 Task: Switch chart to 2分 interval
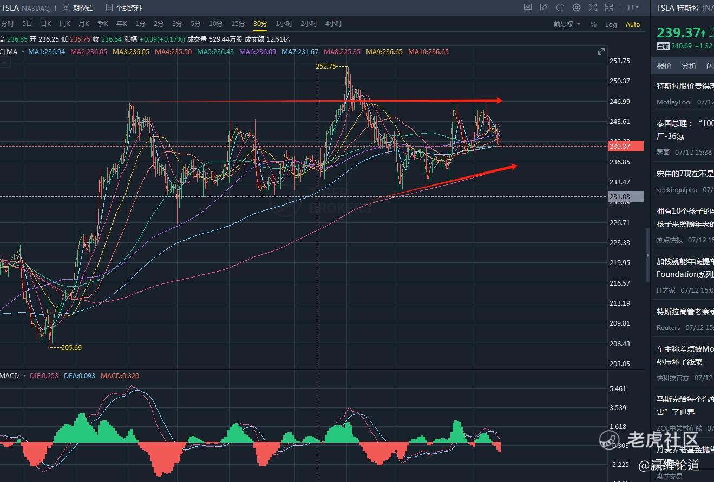click(x=159, y=24)
